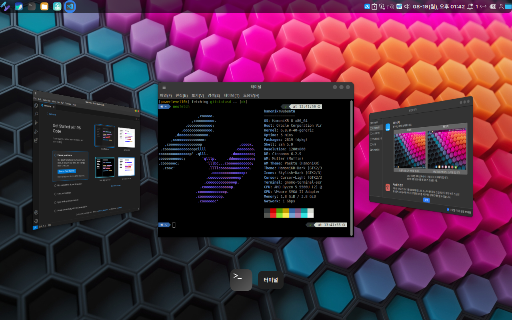Click the blue 실행 button in welcome window

pyautogui.click(x=426, y=200)
